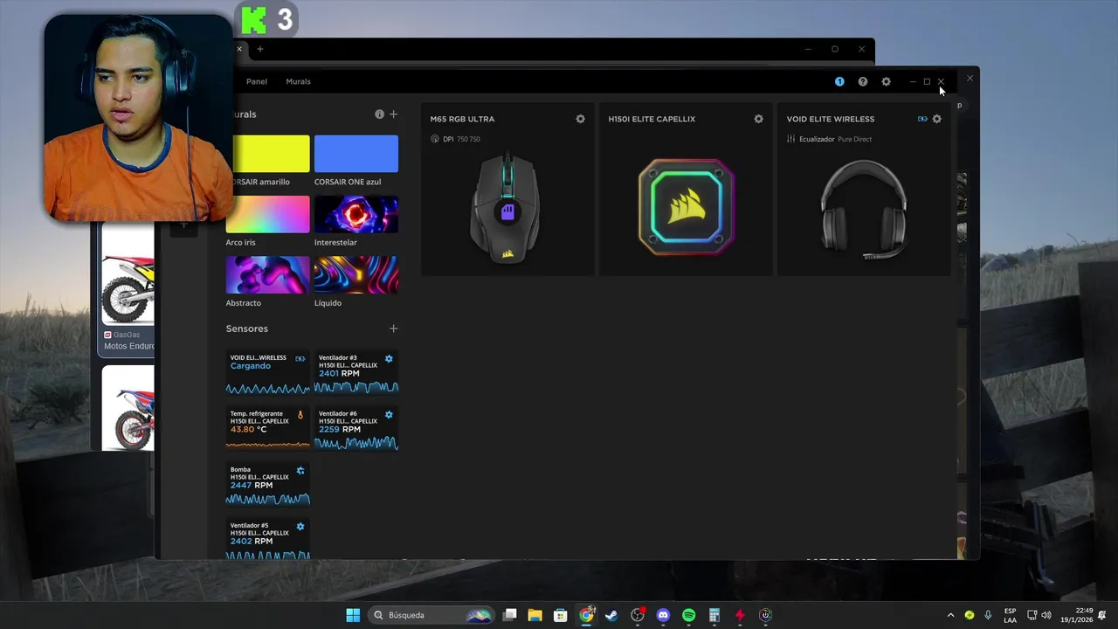
Task: Open H150i ELITE CAPELLIX settings gear
Action: 758,119
